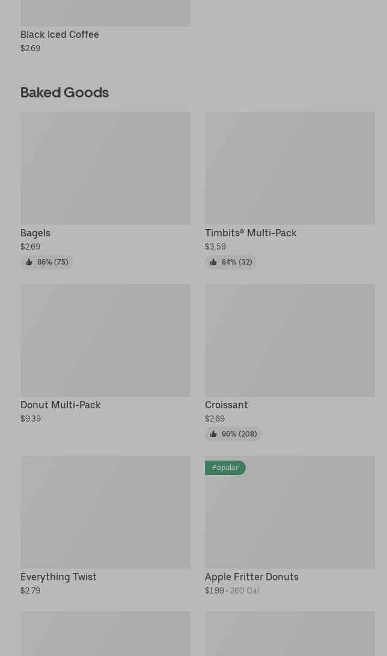Open the Donut Multi-Pack product image
Image resolution: width=387 pixels, height=656 pixels.
click(105, 340)
